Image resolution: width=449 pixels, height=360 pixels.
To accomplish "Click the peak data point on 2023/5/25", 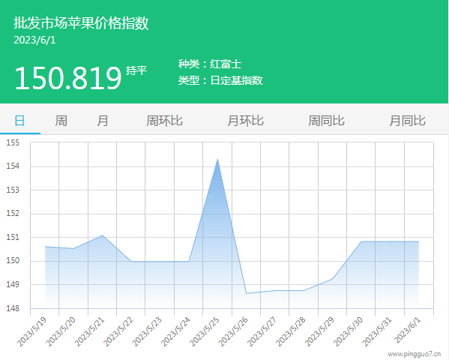I will click(217, 159).
